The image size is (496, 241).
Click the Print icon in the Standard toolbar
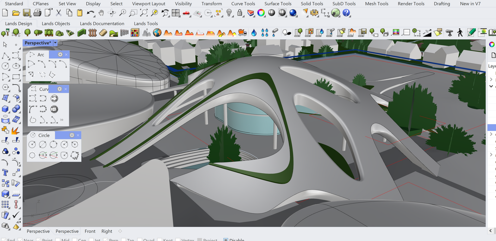pyautogui.click(x=37, y=13)
